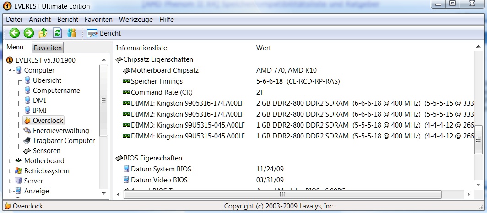Viewport: 487px width, 213px height.
Task: Open the Hilfe menu
Action: (167, 20)
